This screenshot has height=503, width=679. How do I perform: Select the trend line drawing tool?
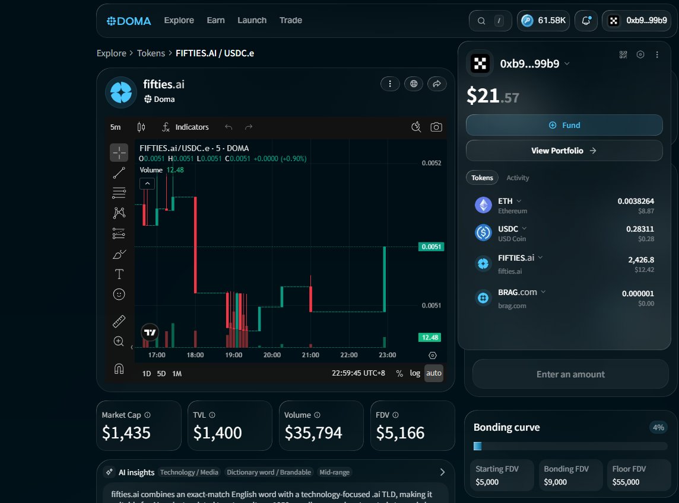(119, 173)
